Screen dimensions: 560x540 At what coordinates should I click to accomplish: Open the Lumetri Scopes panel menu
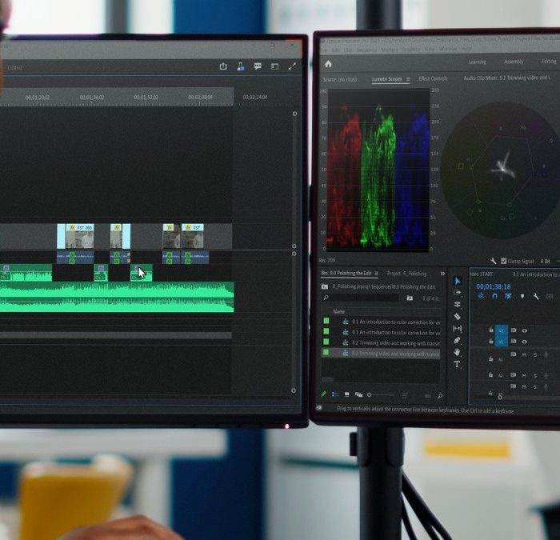[408, 79]
